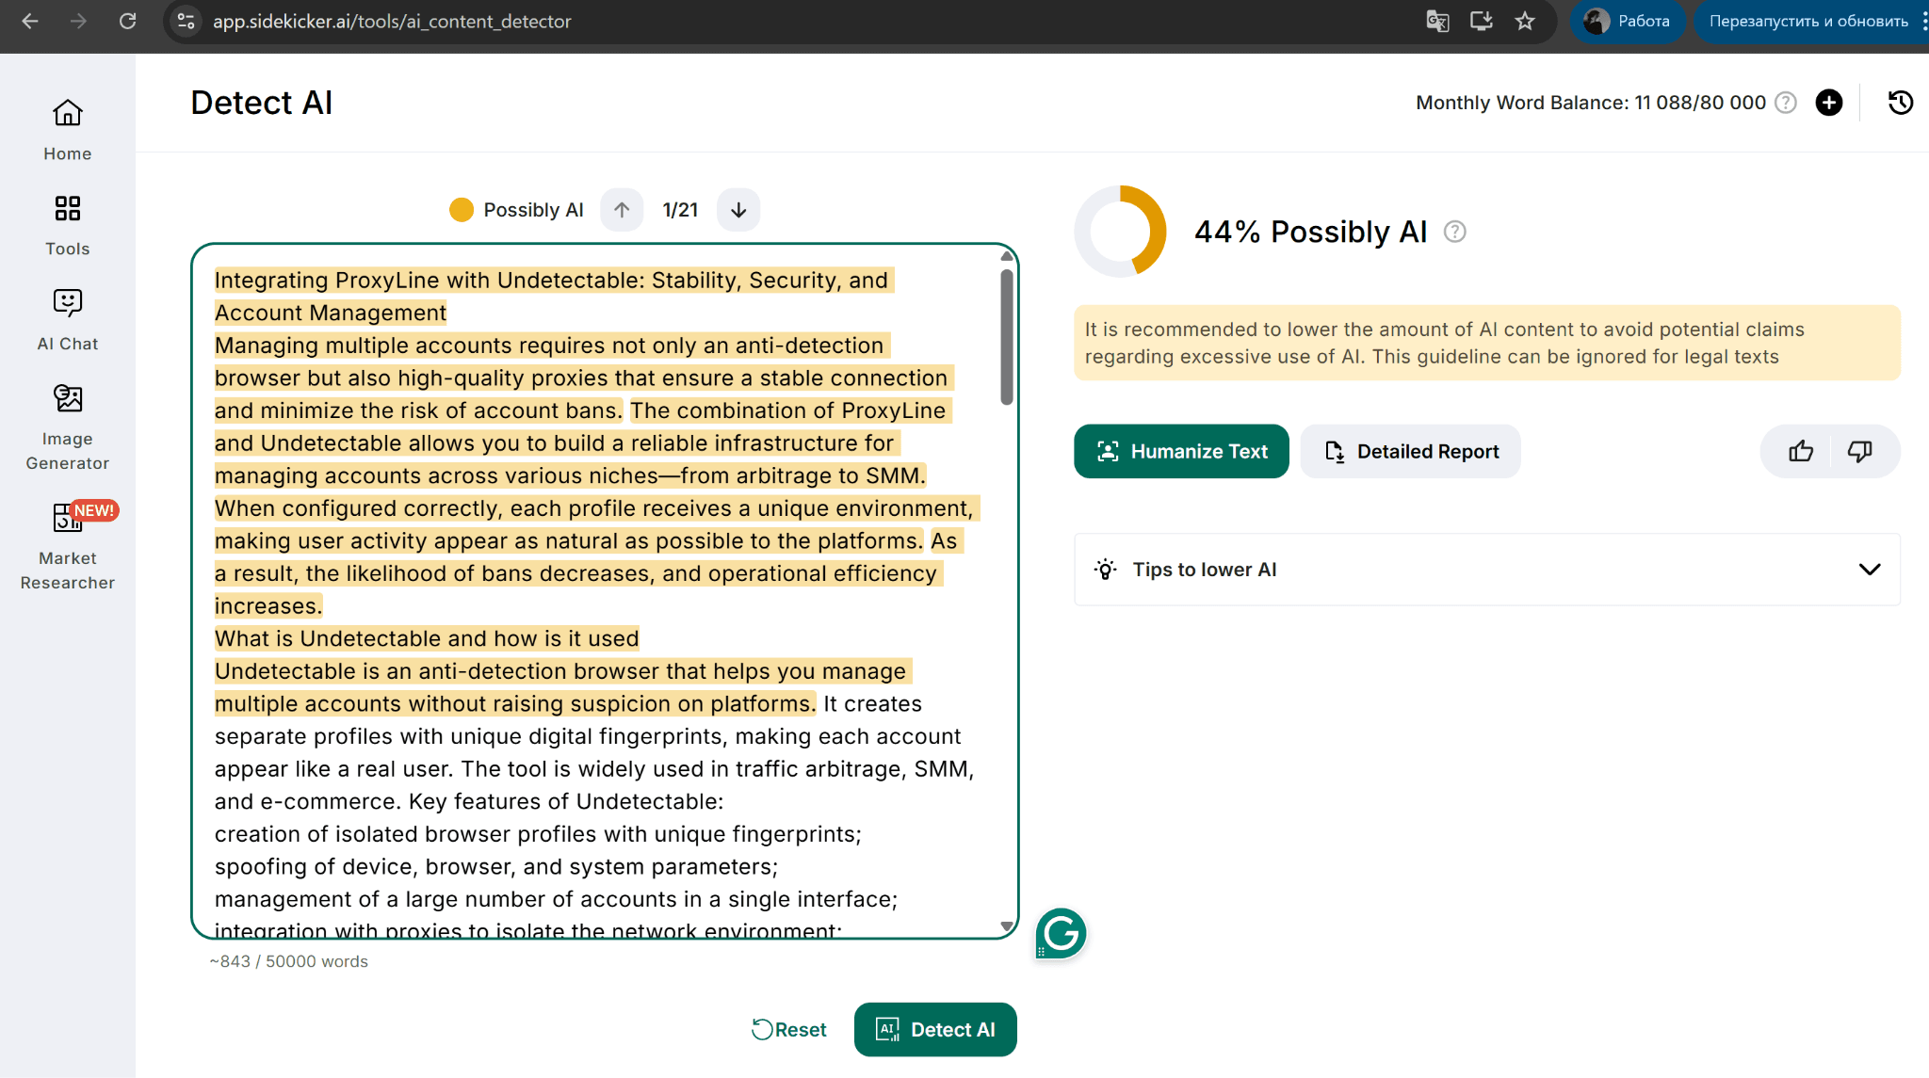
Task: Open the Grammarly floating icon
Action: (x=1061, y=934)
